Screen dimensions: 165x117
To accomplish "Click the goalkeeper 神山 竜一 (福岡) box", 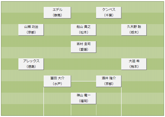I will [x=83, y=98].
